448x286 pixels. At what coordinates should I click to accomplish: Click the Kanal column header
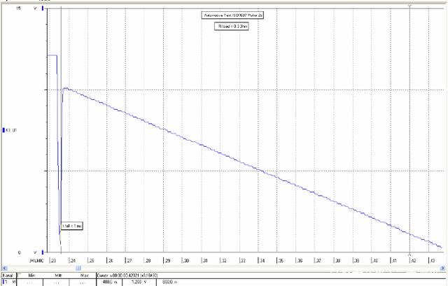tap(8, 276)
